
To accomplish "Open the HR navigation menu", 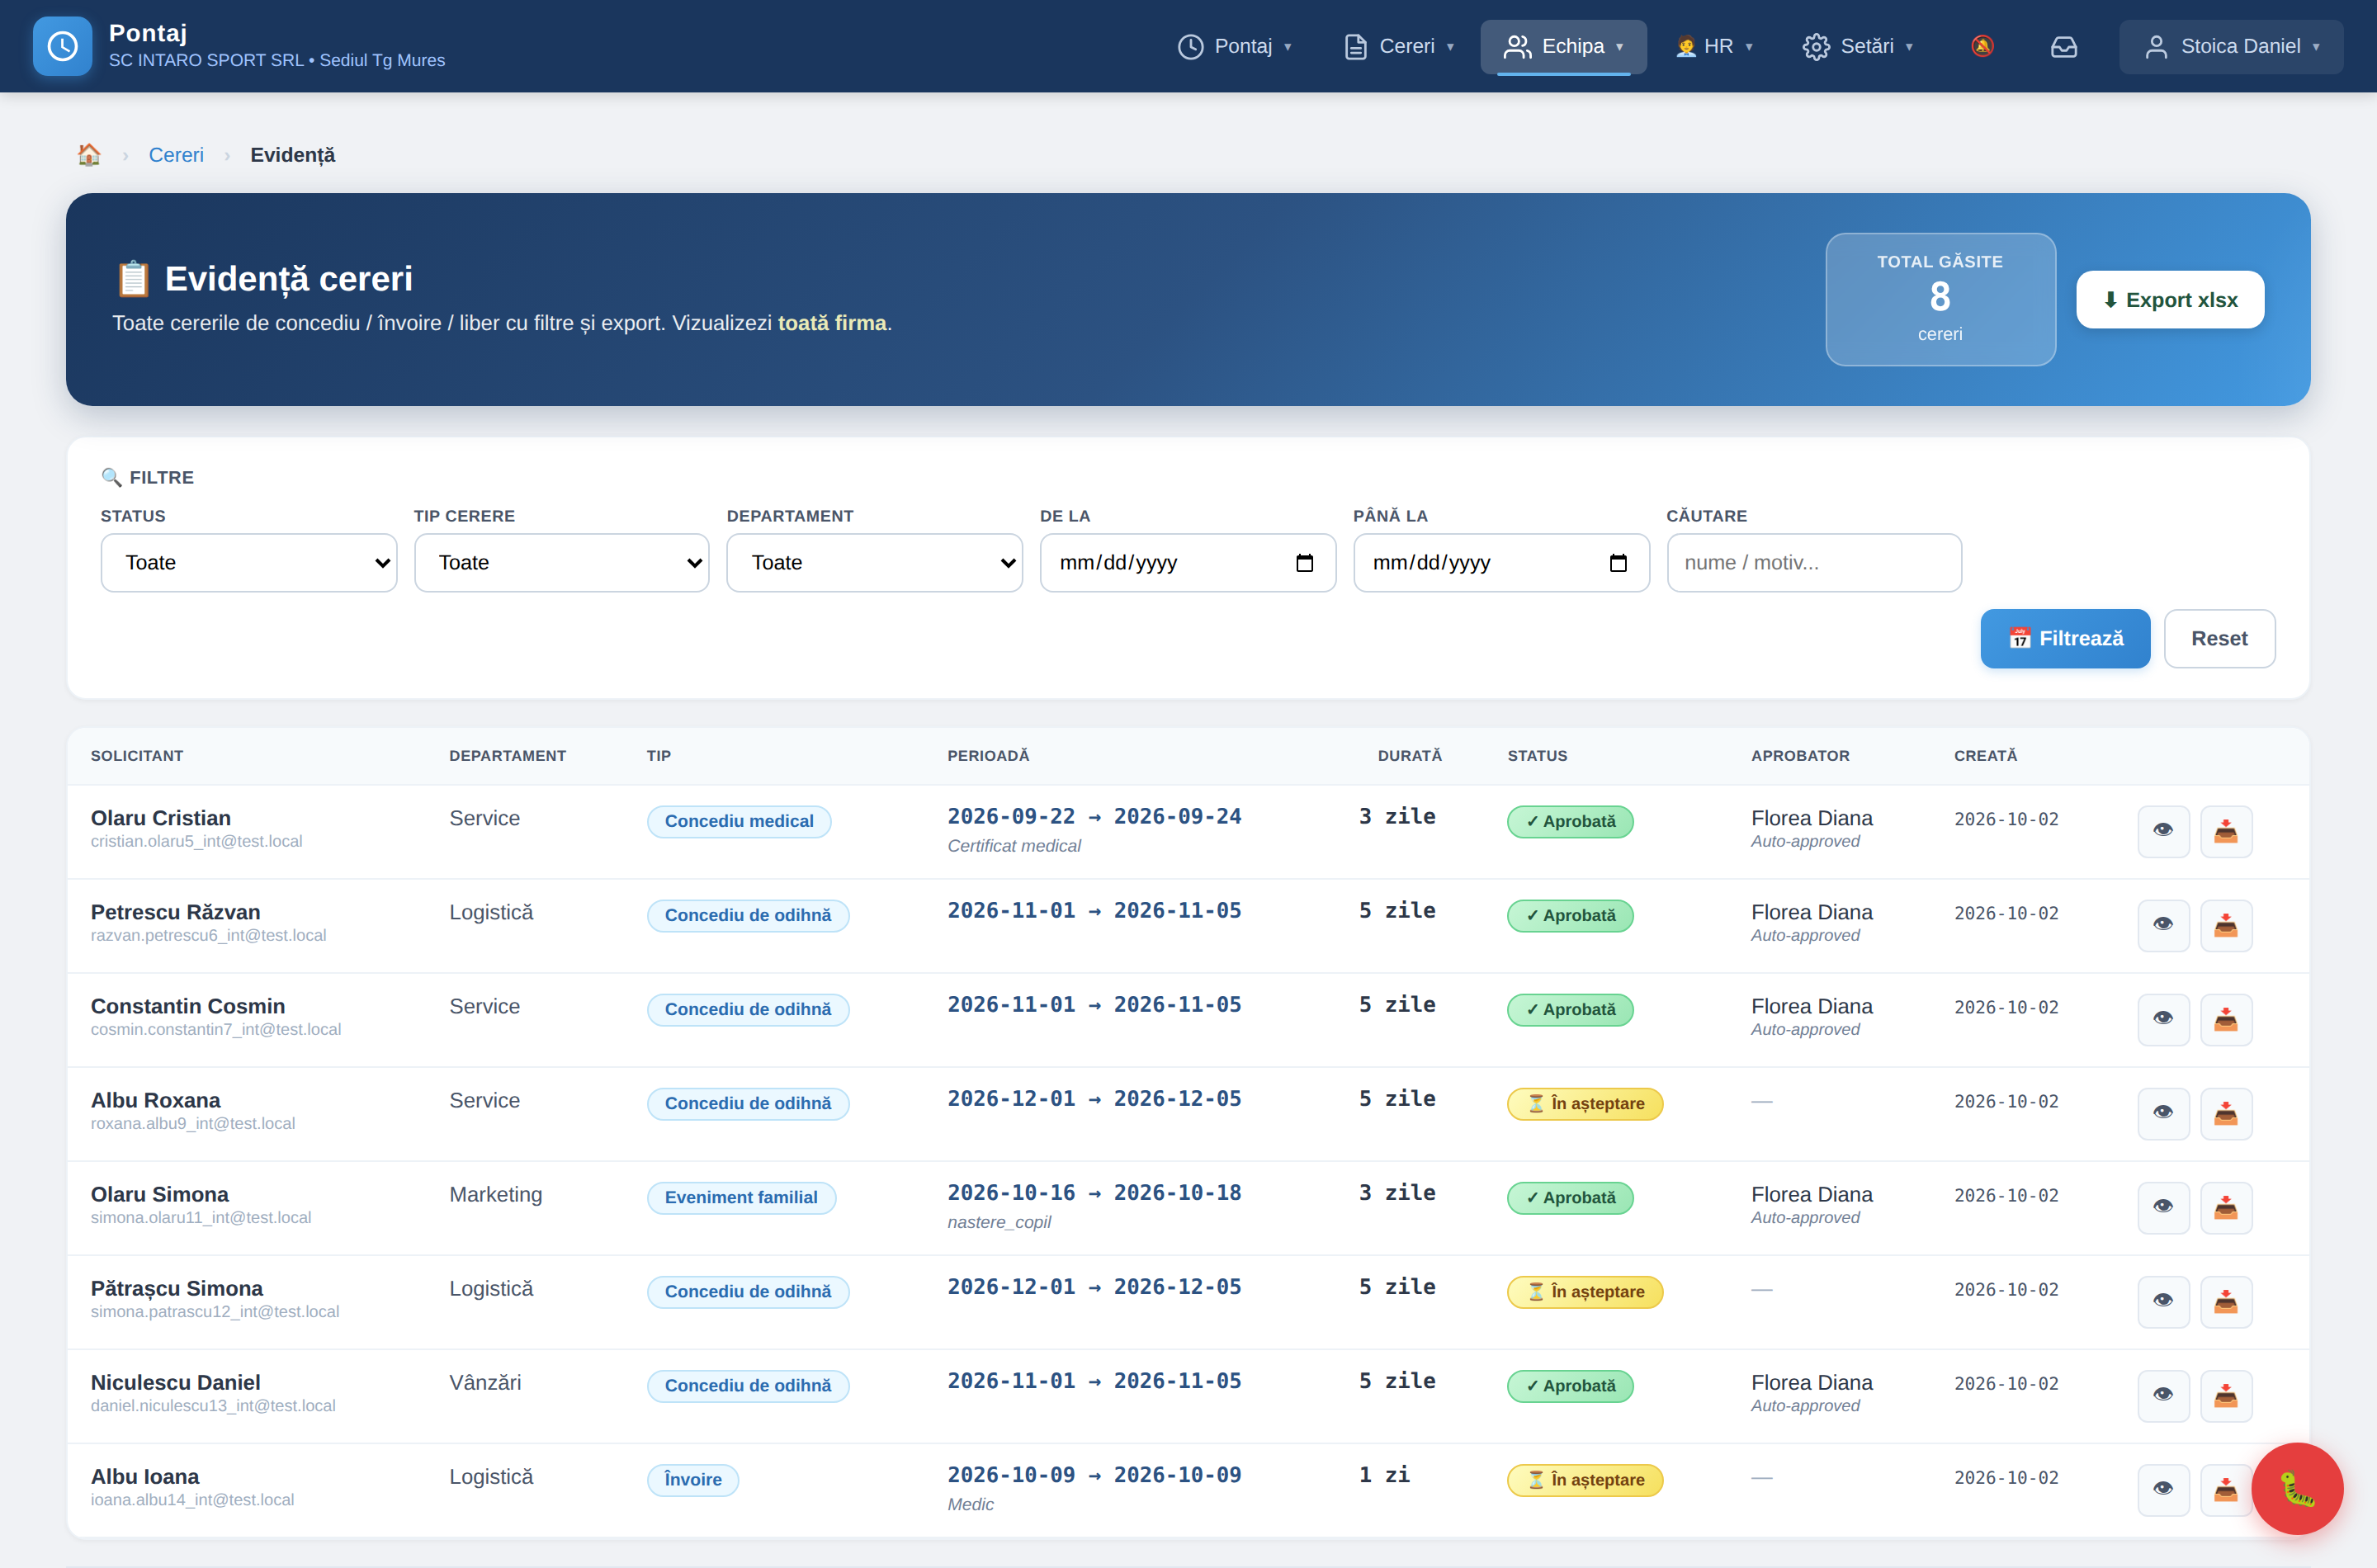I will pyautogui.click(x=1714, y=46).
